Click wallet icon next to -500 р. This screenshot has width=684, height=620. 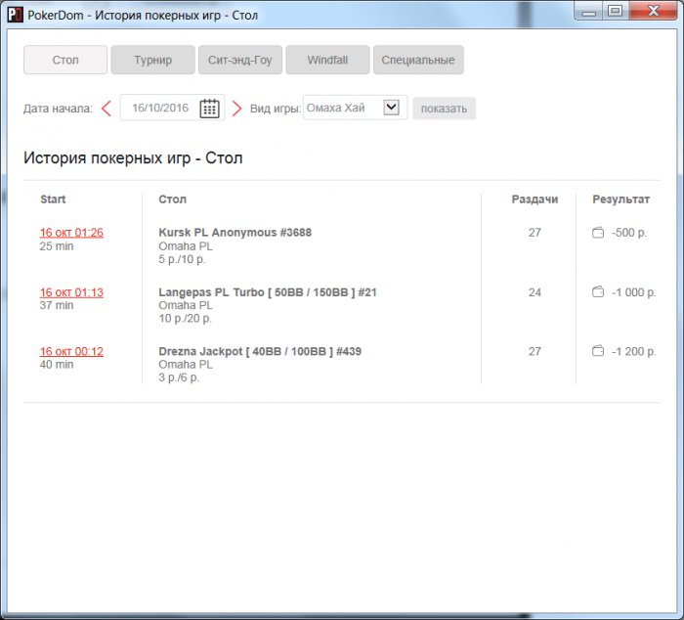[x=598, y=233]
